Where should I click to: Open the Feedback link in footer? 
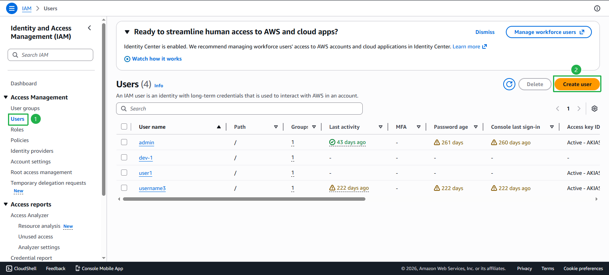point(56,269)
